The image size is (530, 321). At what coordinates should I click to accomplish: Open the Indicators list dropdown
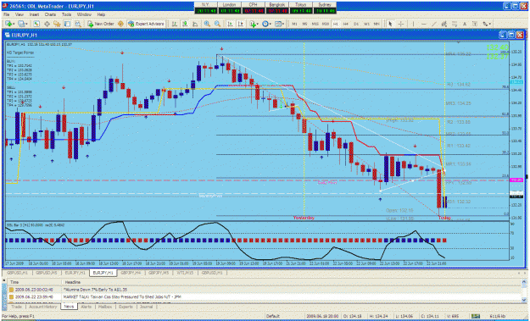(x=254, y=24)
